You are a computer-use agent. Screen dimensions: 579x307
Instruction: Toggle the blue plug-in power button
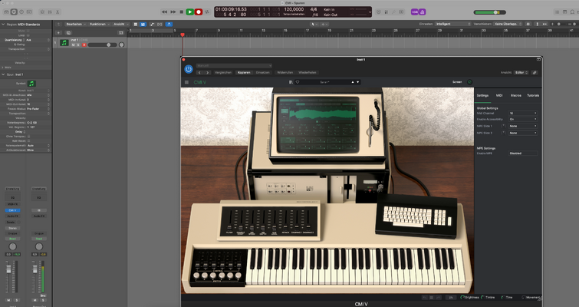(x=189, y=69)
